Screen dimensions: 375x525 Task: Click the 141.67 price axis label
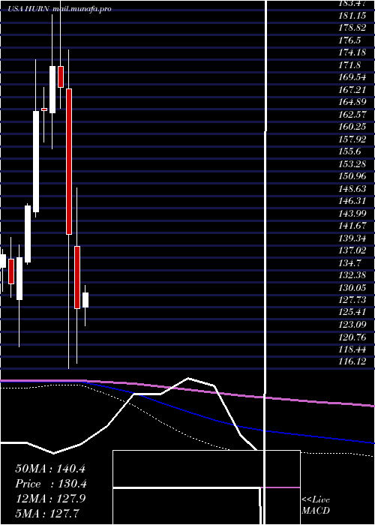click(x=352, y=226)
